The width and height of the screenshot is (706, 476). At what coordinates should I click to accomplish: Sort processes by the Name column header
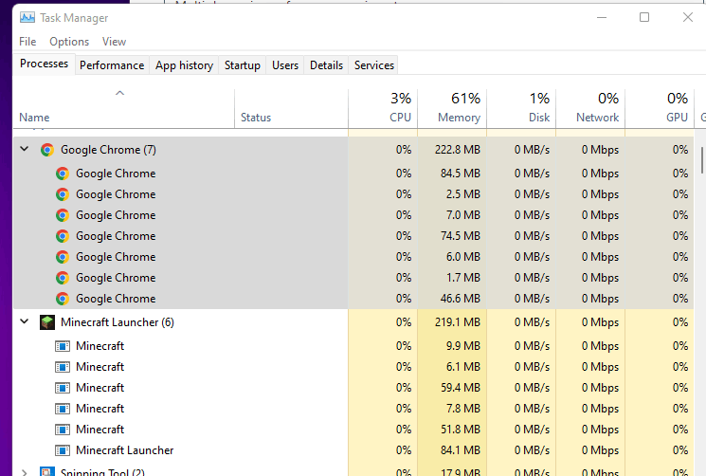124,108
